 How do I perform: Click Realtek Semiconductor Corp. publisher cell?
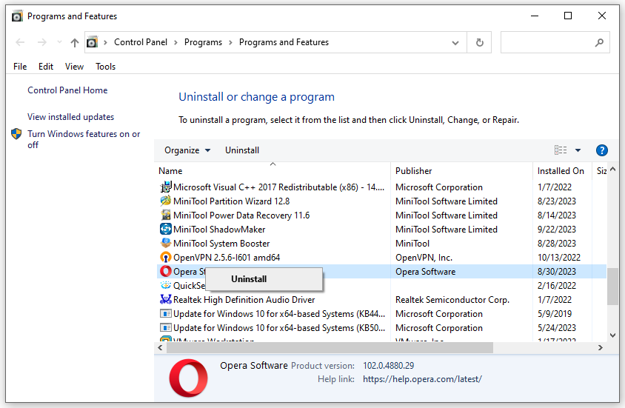click(x=452, y=300)
